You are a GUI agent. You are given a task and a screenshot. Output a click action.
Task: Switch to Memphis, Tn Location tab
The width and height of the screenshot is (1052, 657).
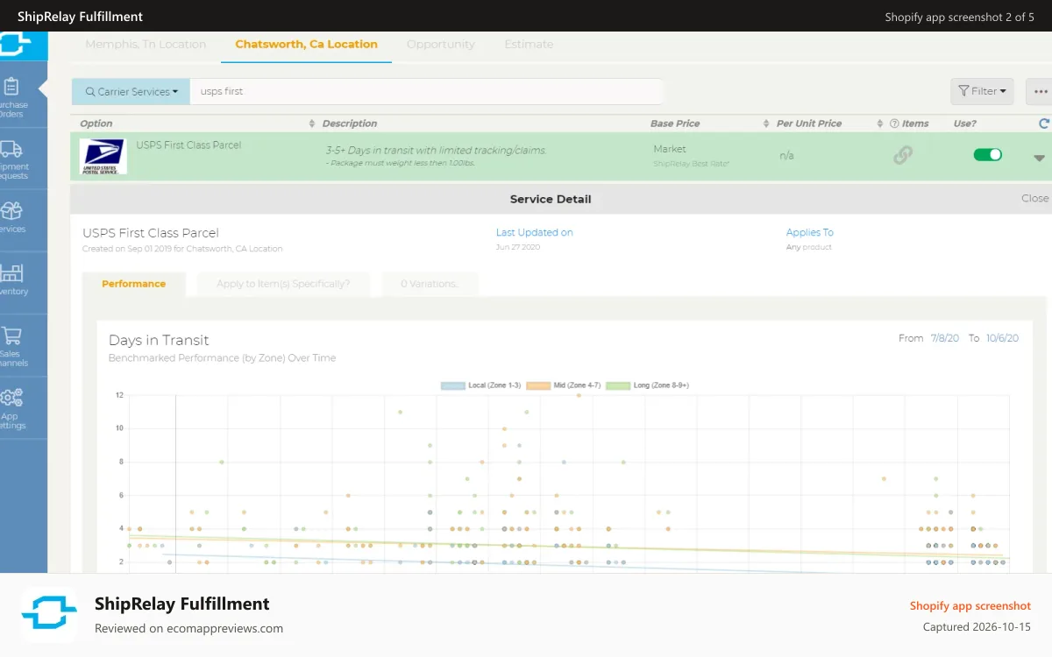point(146,44)
